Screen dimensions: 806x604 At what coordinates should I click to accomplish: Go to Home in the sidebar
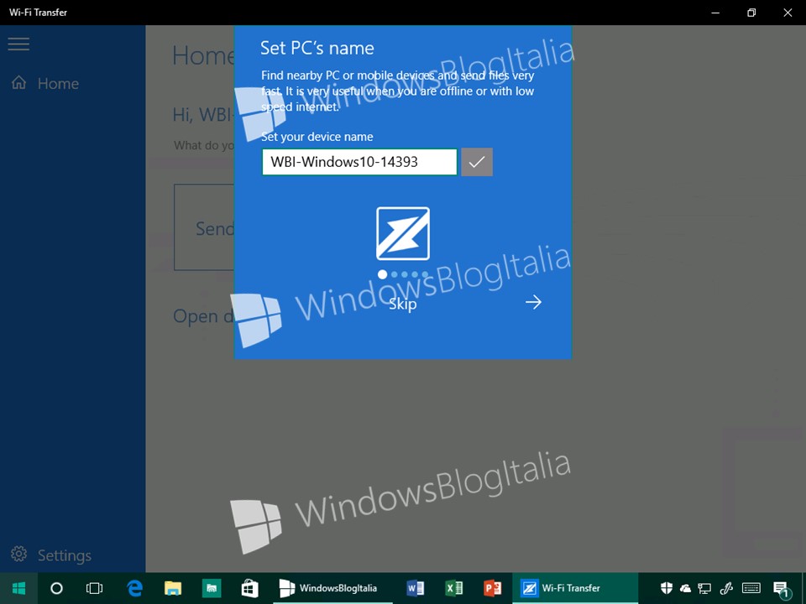[x=45, y=83]
